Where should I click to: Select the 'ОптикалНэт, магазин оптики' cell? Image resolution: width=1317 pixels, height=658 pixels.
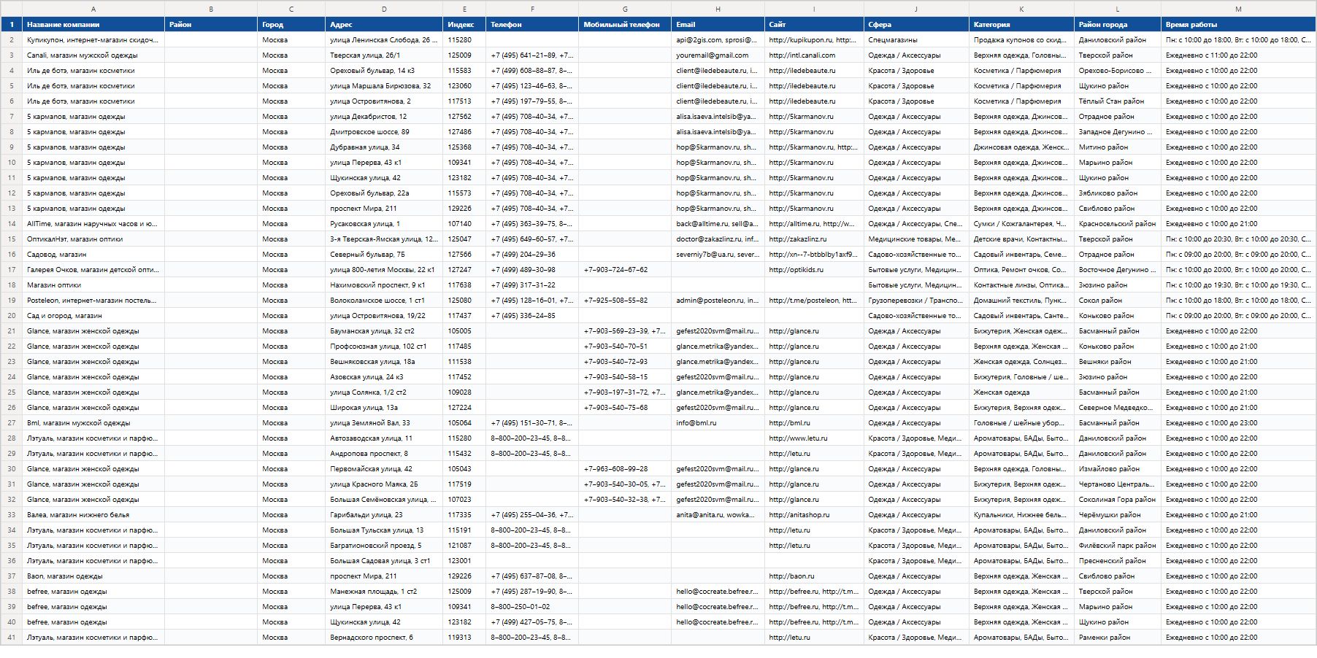point(93,239)
